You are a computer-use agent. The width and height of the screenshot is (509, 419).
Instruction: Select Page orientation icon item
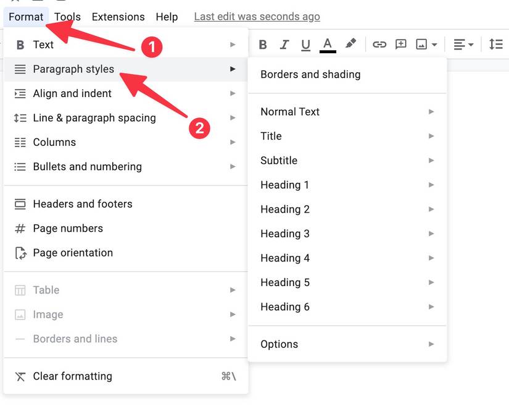click(20, 253)
